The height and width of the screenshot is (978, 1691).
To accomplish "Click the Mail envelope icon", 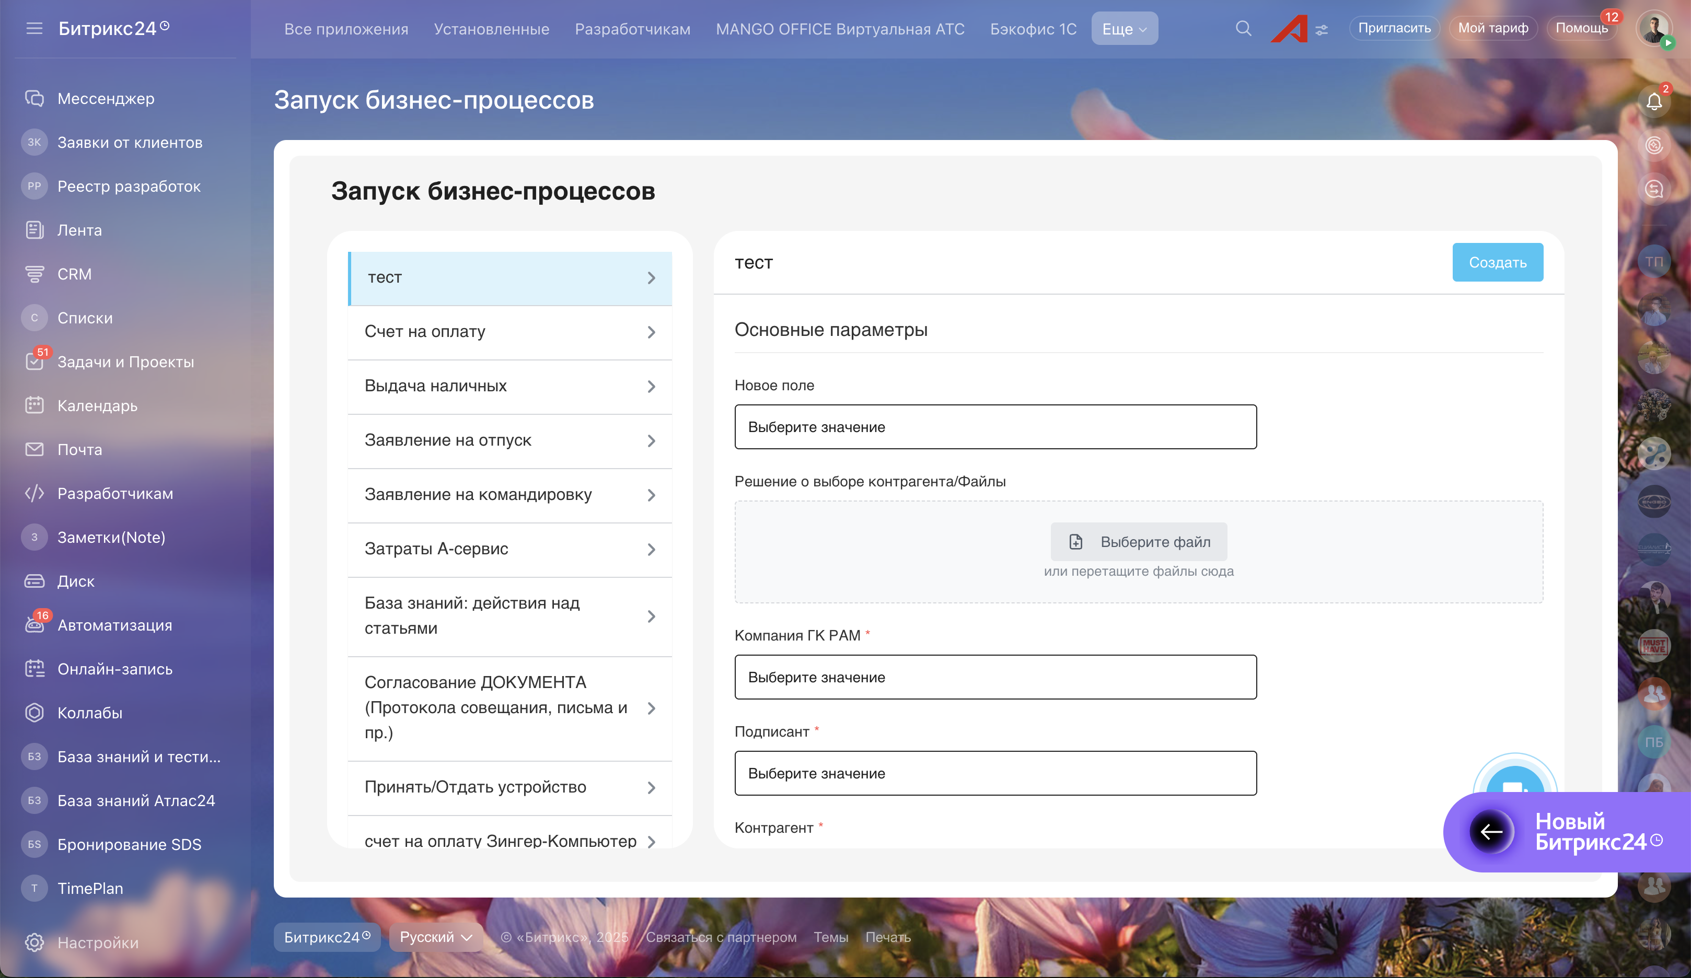I will coord(34,449).
